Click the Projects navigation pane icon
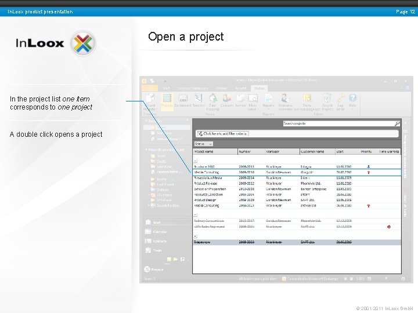This screenshot has height=313, width=418. click(x=147, y=270)
